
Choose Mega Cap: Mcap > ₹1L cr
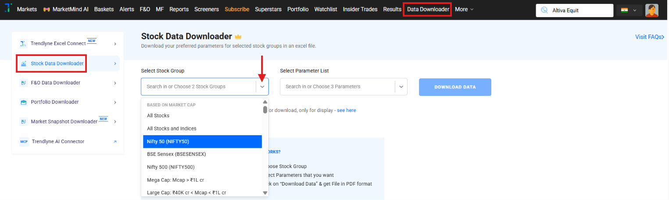[x=202, y=179]
